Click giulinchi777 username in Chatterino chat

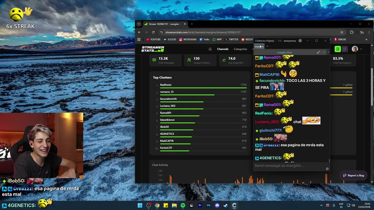270,130
